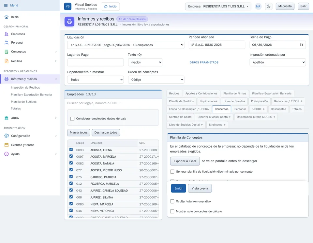Click the Vista previa button

(x=200, y=188)
